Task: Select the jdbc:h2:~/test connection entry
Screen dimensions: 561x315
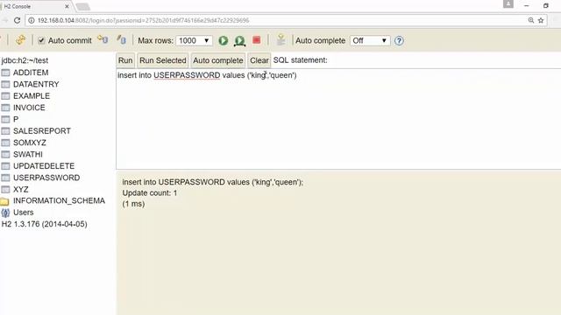Action: tap(25, 60)
